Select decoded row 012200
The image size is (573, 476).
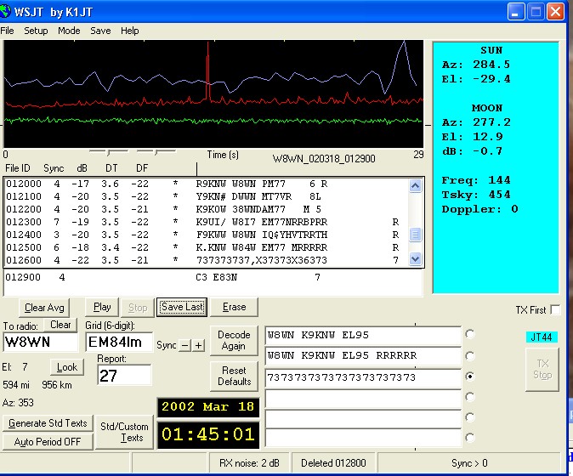pos(206,209)
